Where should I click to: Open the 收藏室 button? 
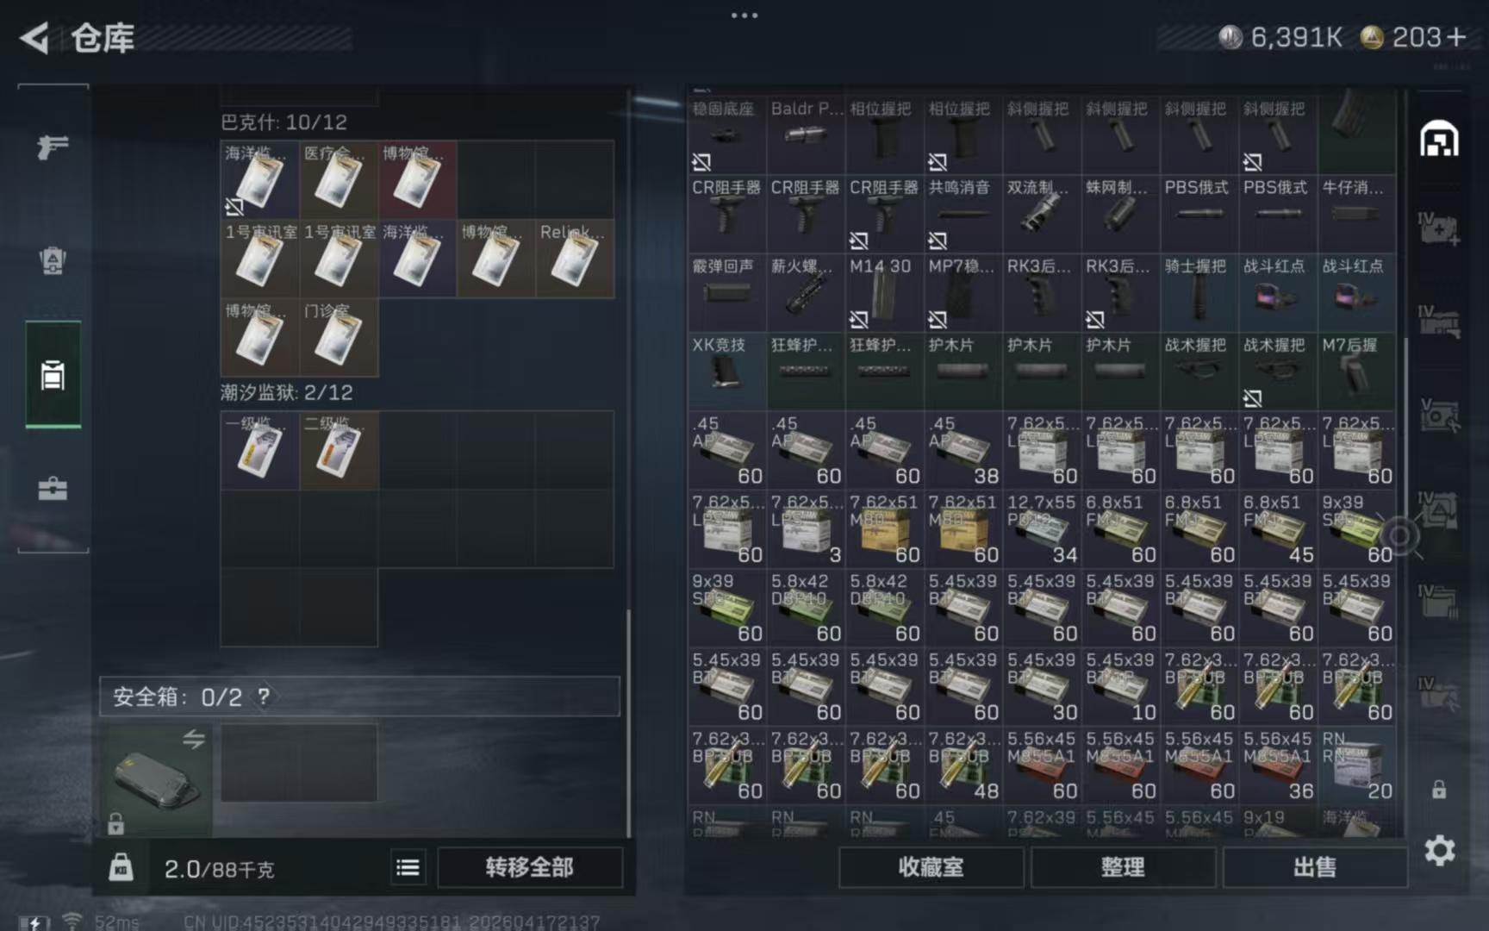[x=931, y=867]
